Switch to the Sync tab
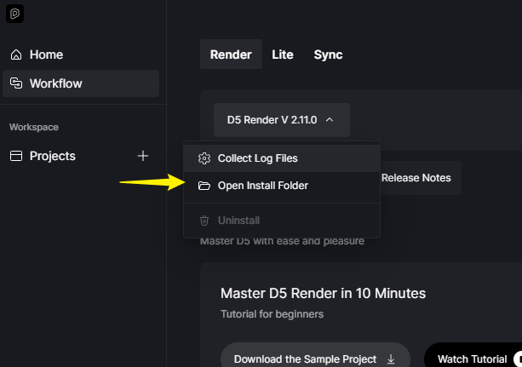Image resolution: width=522 pixels, height=367 pixels. (x=328, y=54)
